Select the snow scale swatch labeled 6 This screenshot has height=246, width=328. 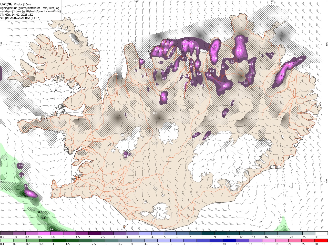tap(182, 233)
